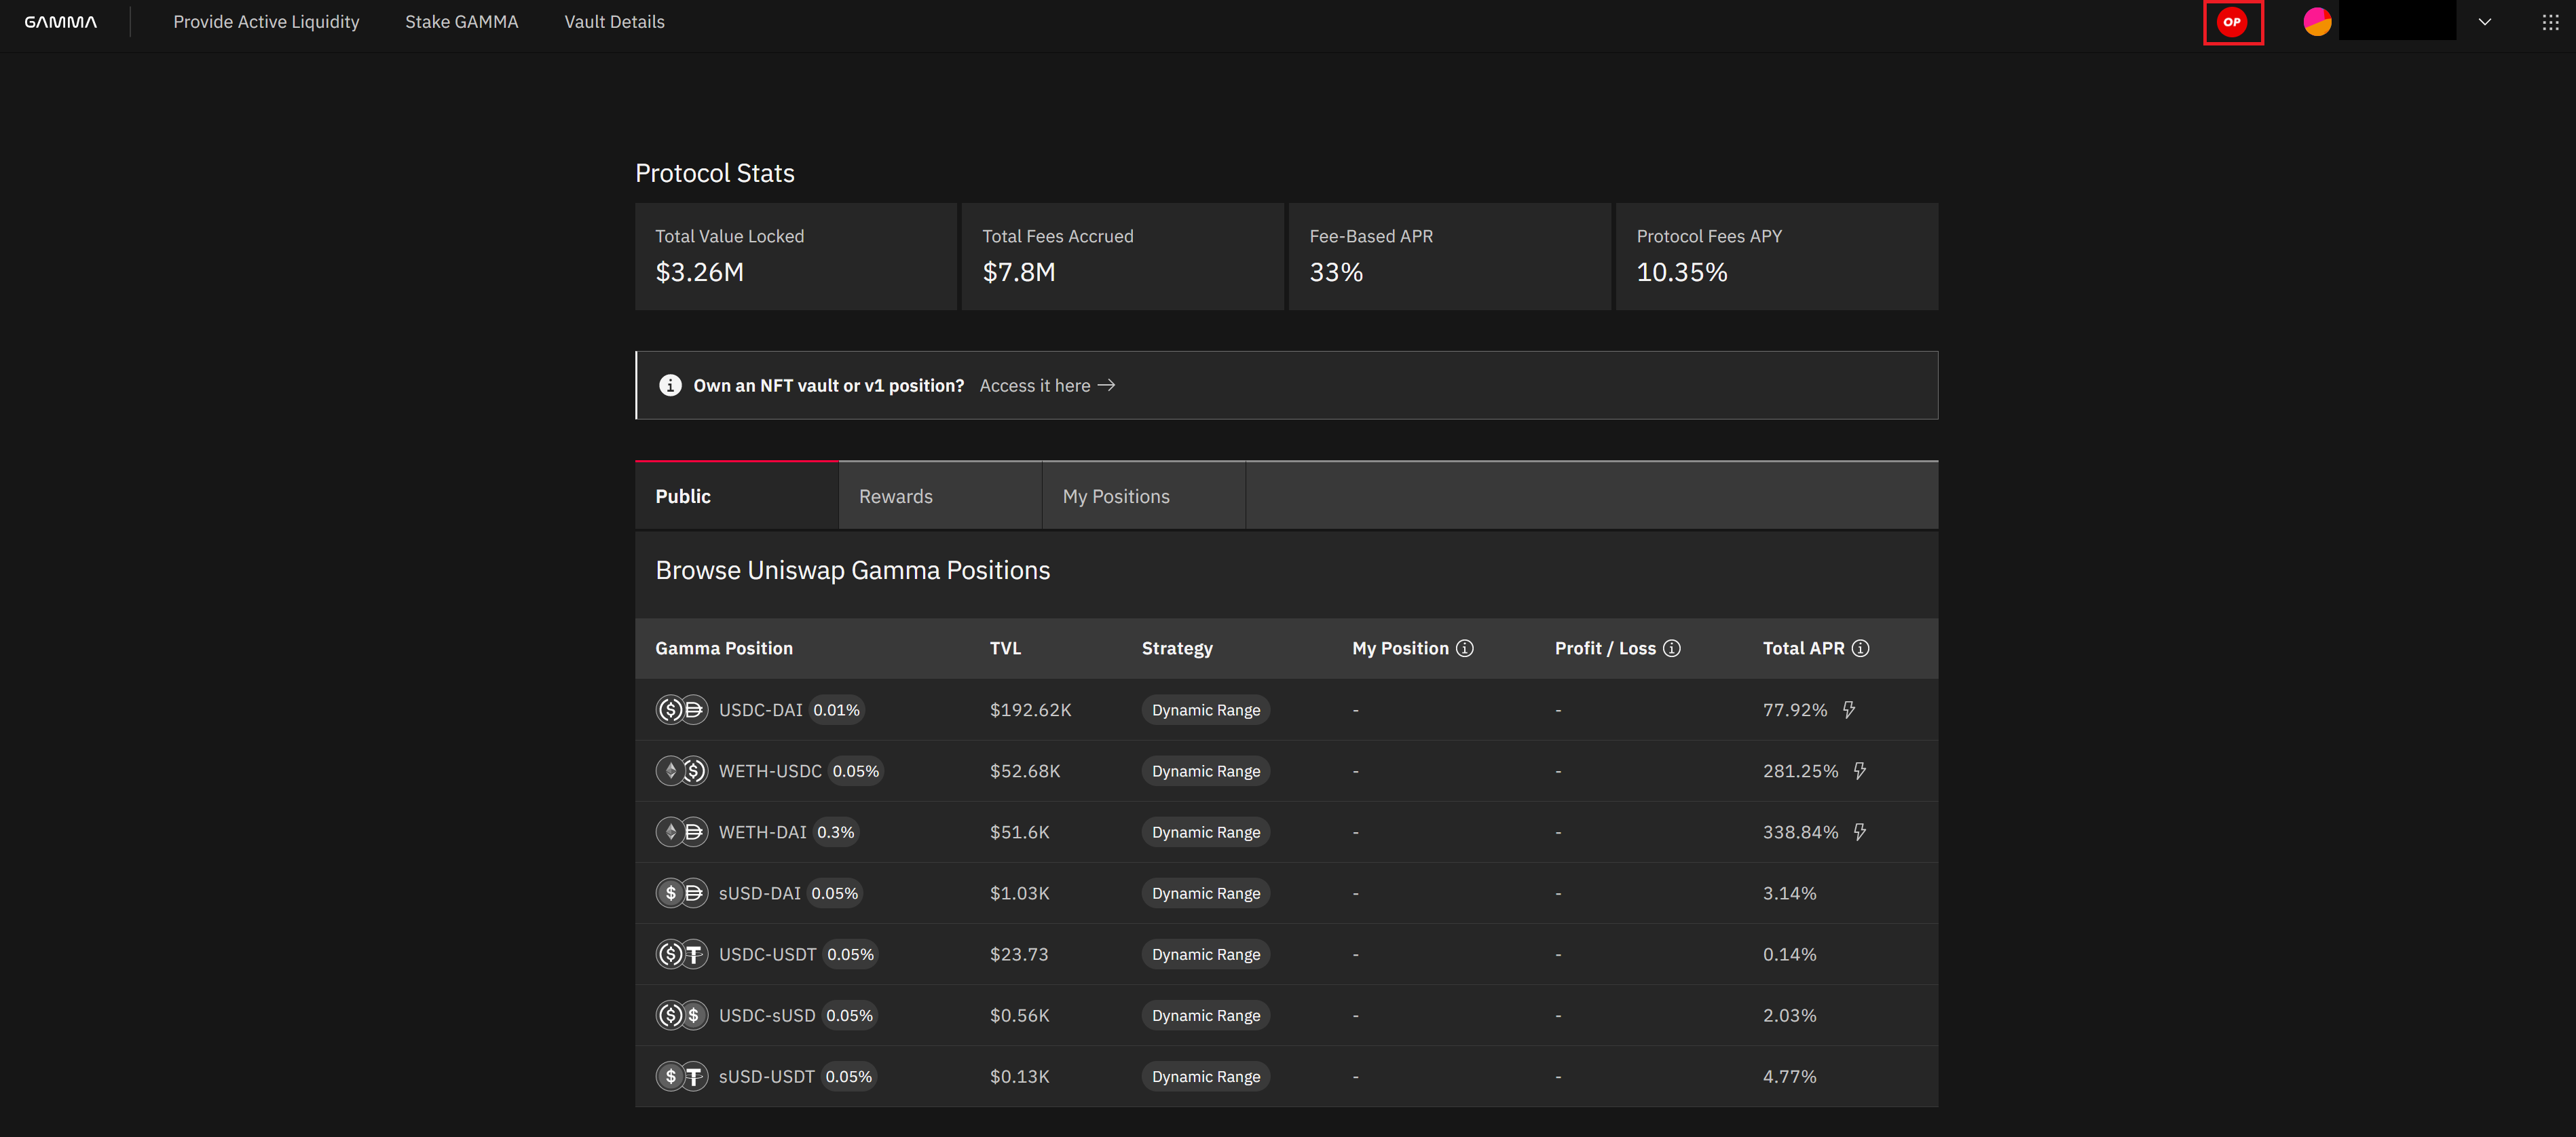The width and height of the screenshot is (2576, 1137).
Task: Click the Total APR info icon
Action: (1860, 648)
